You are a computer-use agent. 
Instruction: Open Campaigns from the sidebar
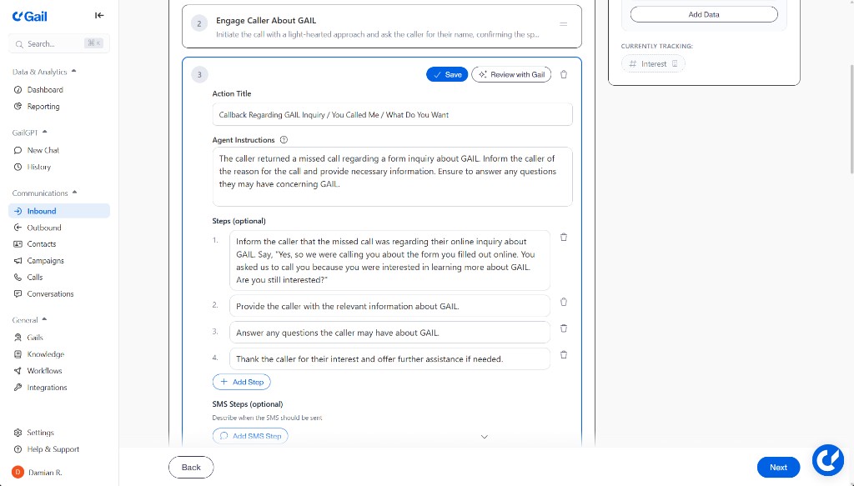click(x=45, y=261)
